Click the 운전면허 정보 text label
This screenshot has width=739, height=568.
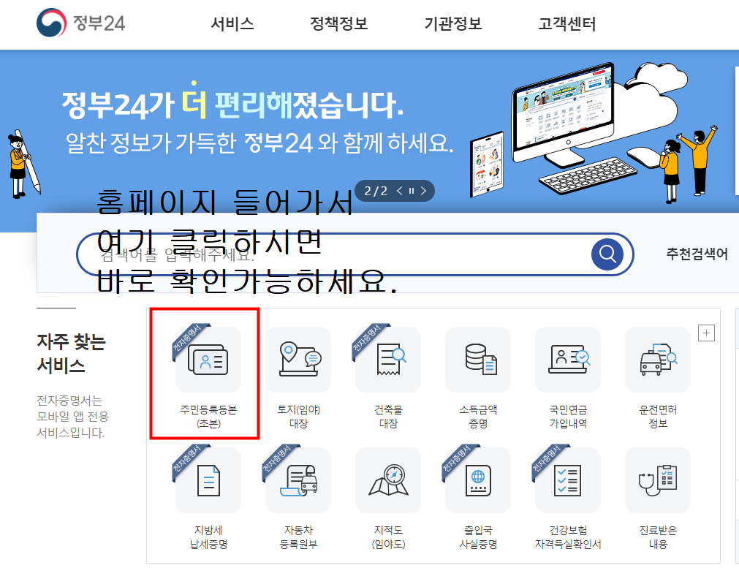[658, 416]
